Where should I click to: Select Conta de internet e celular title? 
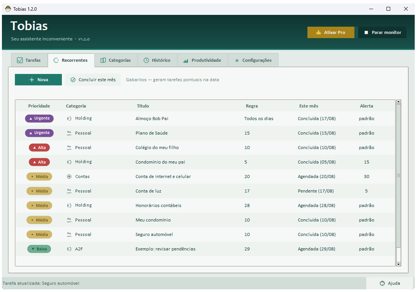(163, 176)
